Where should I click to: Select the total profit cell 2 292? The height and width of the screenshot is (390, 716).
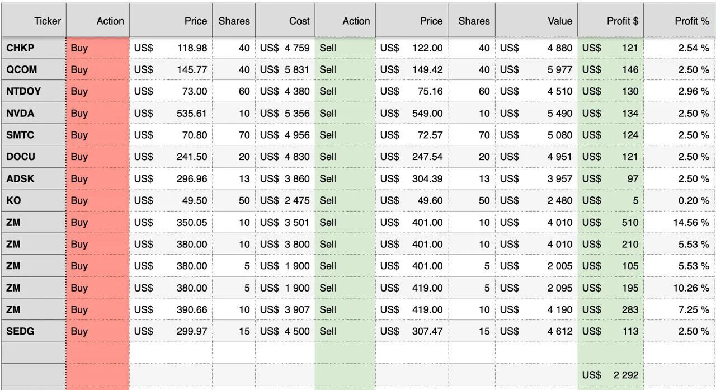coord(610,375)
